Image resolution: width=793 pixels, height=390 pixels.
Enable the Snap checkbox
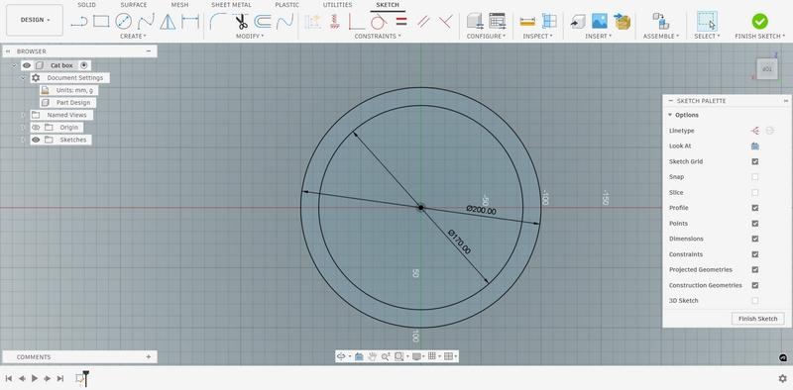(755, 177)
